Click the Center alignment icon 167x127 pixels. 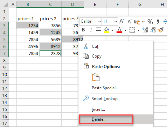99,30
